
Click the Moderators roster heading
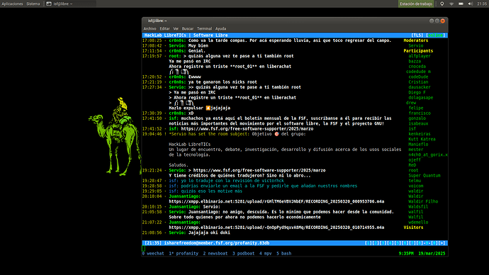point(416,40)
